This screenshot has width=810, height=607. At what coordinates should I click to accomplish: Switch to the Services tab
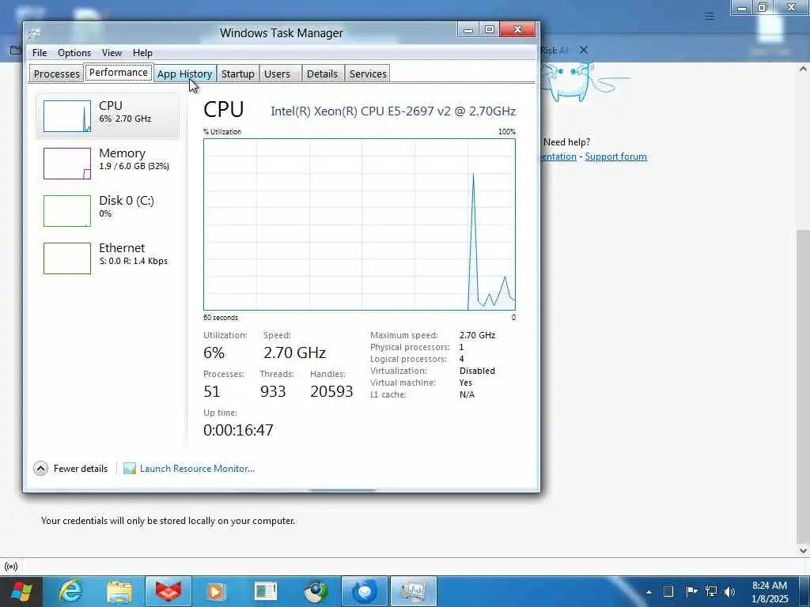tap(368, 74)
